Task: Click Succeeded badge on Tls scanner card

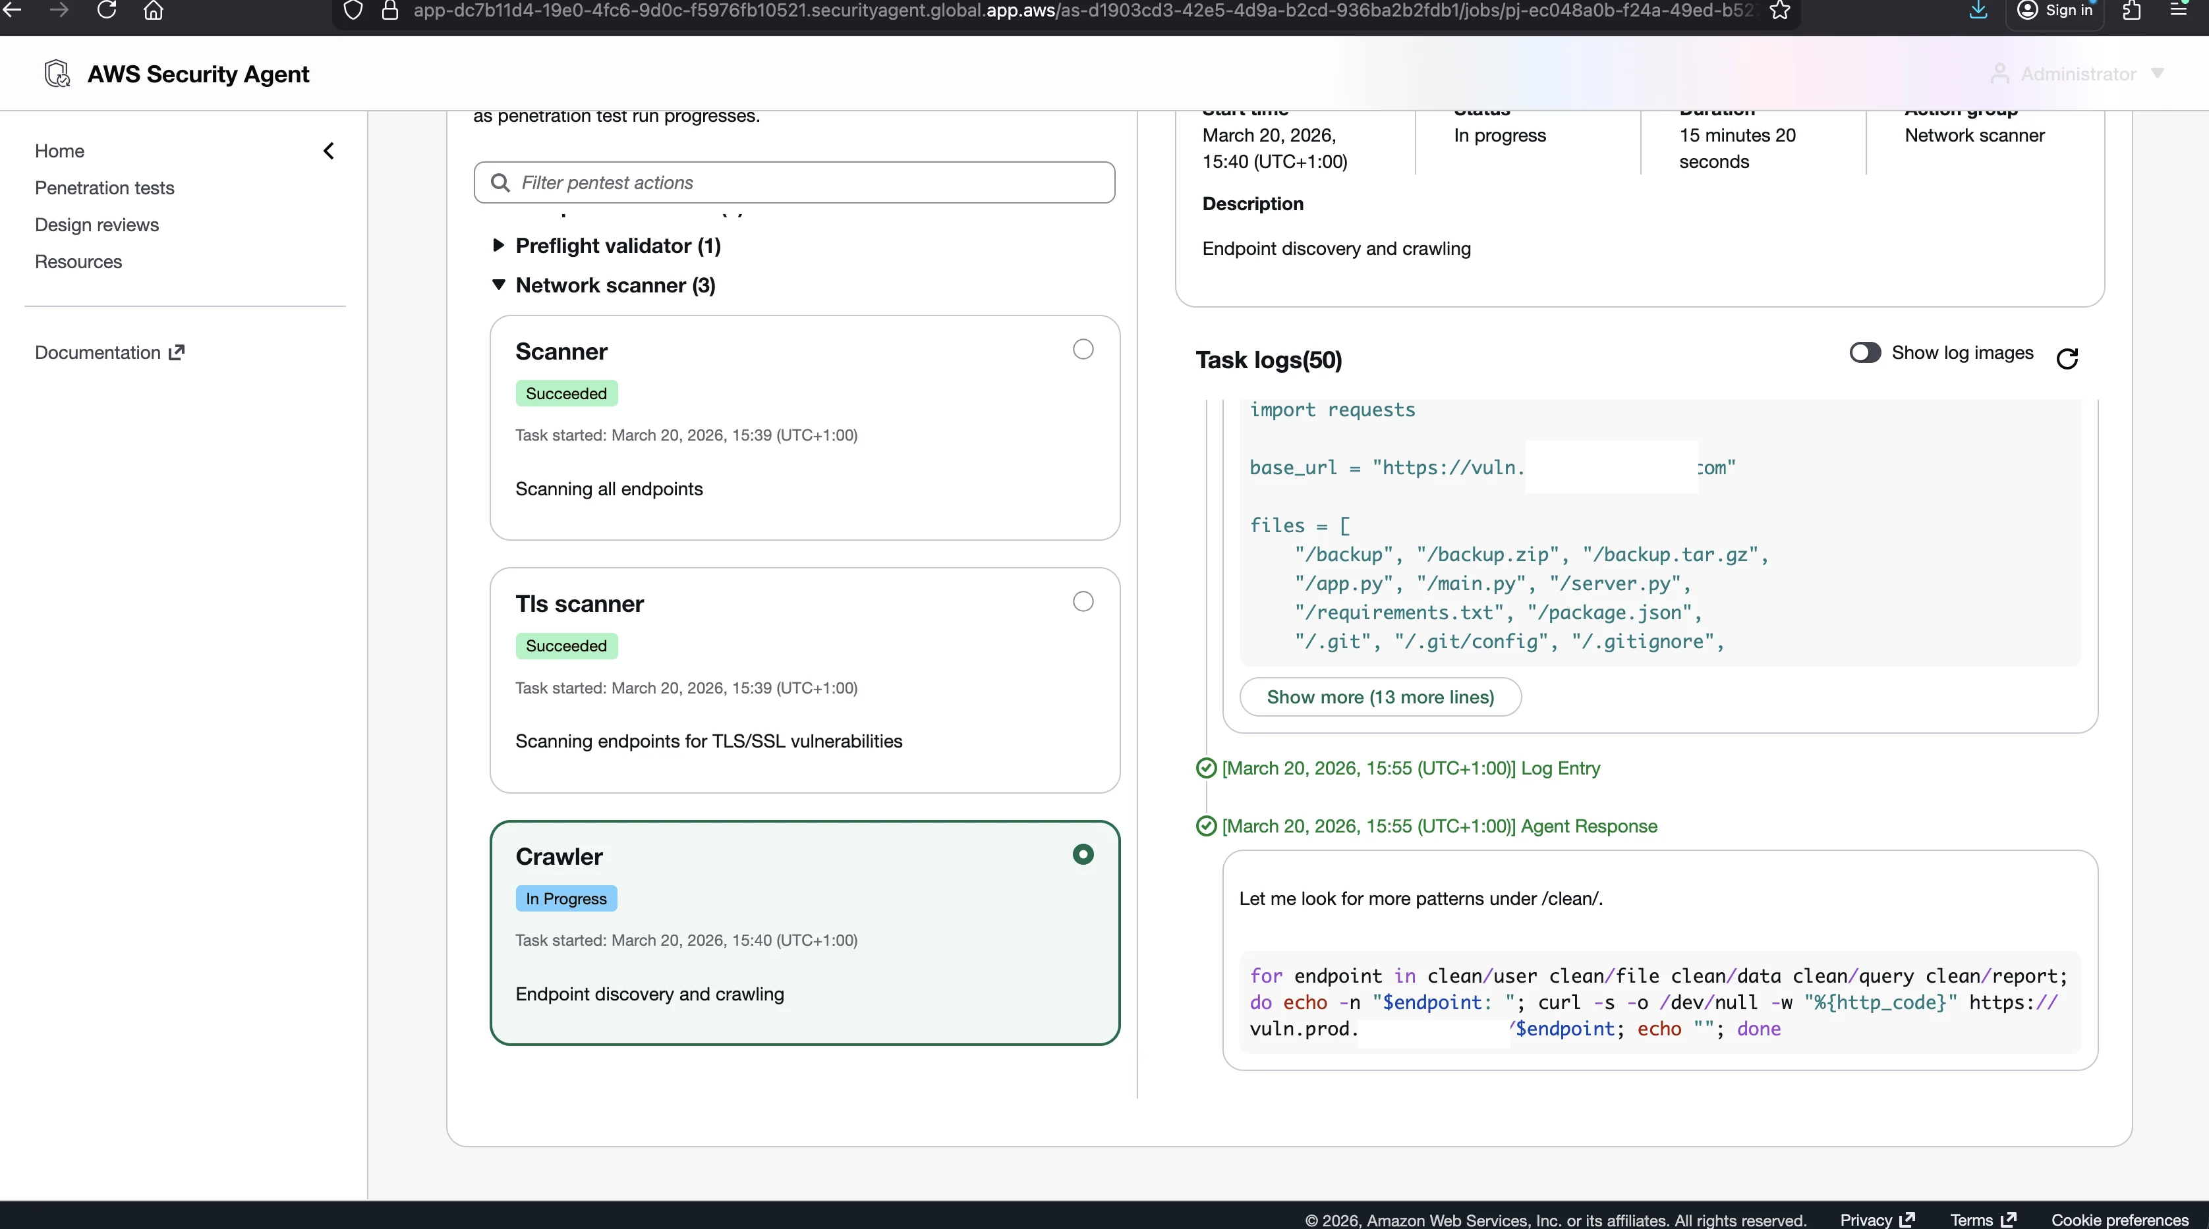Action: [566, 645]
